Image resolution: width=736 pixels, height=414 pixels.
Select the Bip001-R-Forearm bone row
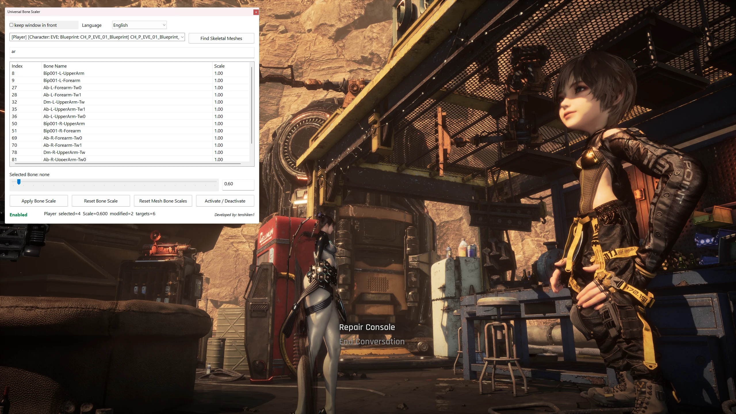pos(129,131)
